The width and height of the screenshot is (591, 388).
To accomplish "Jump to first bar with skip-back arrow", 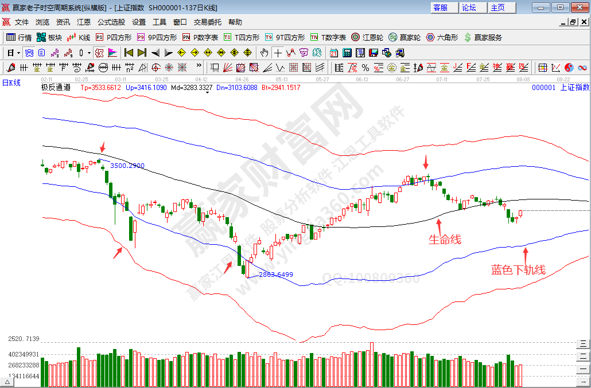I will coord(129,53).
